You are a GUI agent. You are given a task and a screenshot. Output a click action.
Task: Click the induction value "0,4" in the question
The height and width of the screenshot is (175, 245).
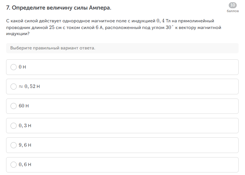pyautogui.click(x=160, y=21)
